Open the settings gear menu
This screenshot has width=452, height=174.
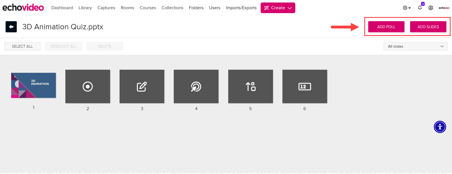pos(407,8)
